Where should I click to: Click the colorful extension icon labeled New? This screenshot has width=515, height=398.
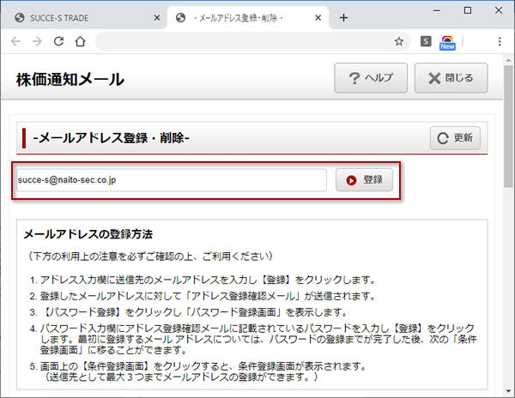click(x=447, y=42)
